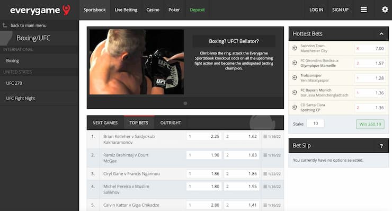
Task: Go back to main menu
Action: (x=28, y=25)
